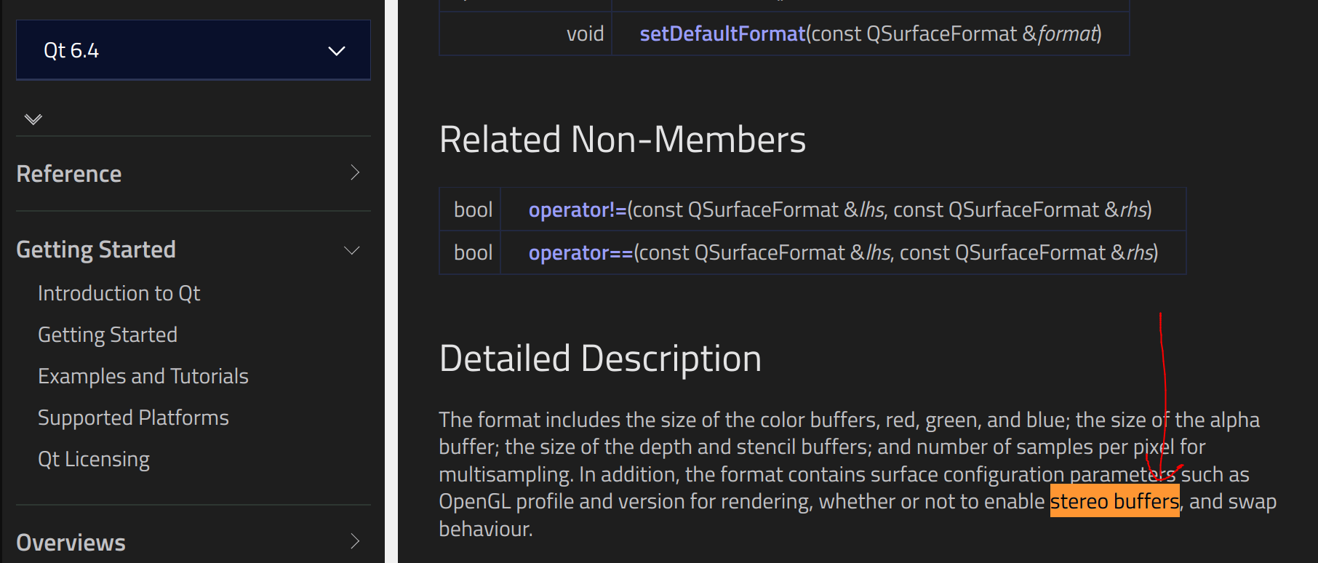Screen dimensions: 1318x563
Task: Open the operator!= function link
Action: [578, 209]
